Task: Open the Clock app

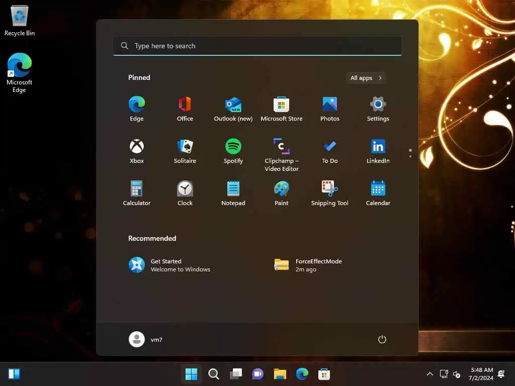Action: 185,194
